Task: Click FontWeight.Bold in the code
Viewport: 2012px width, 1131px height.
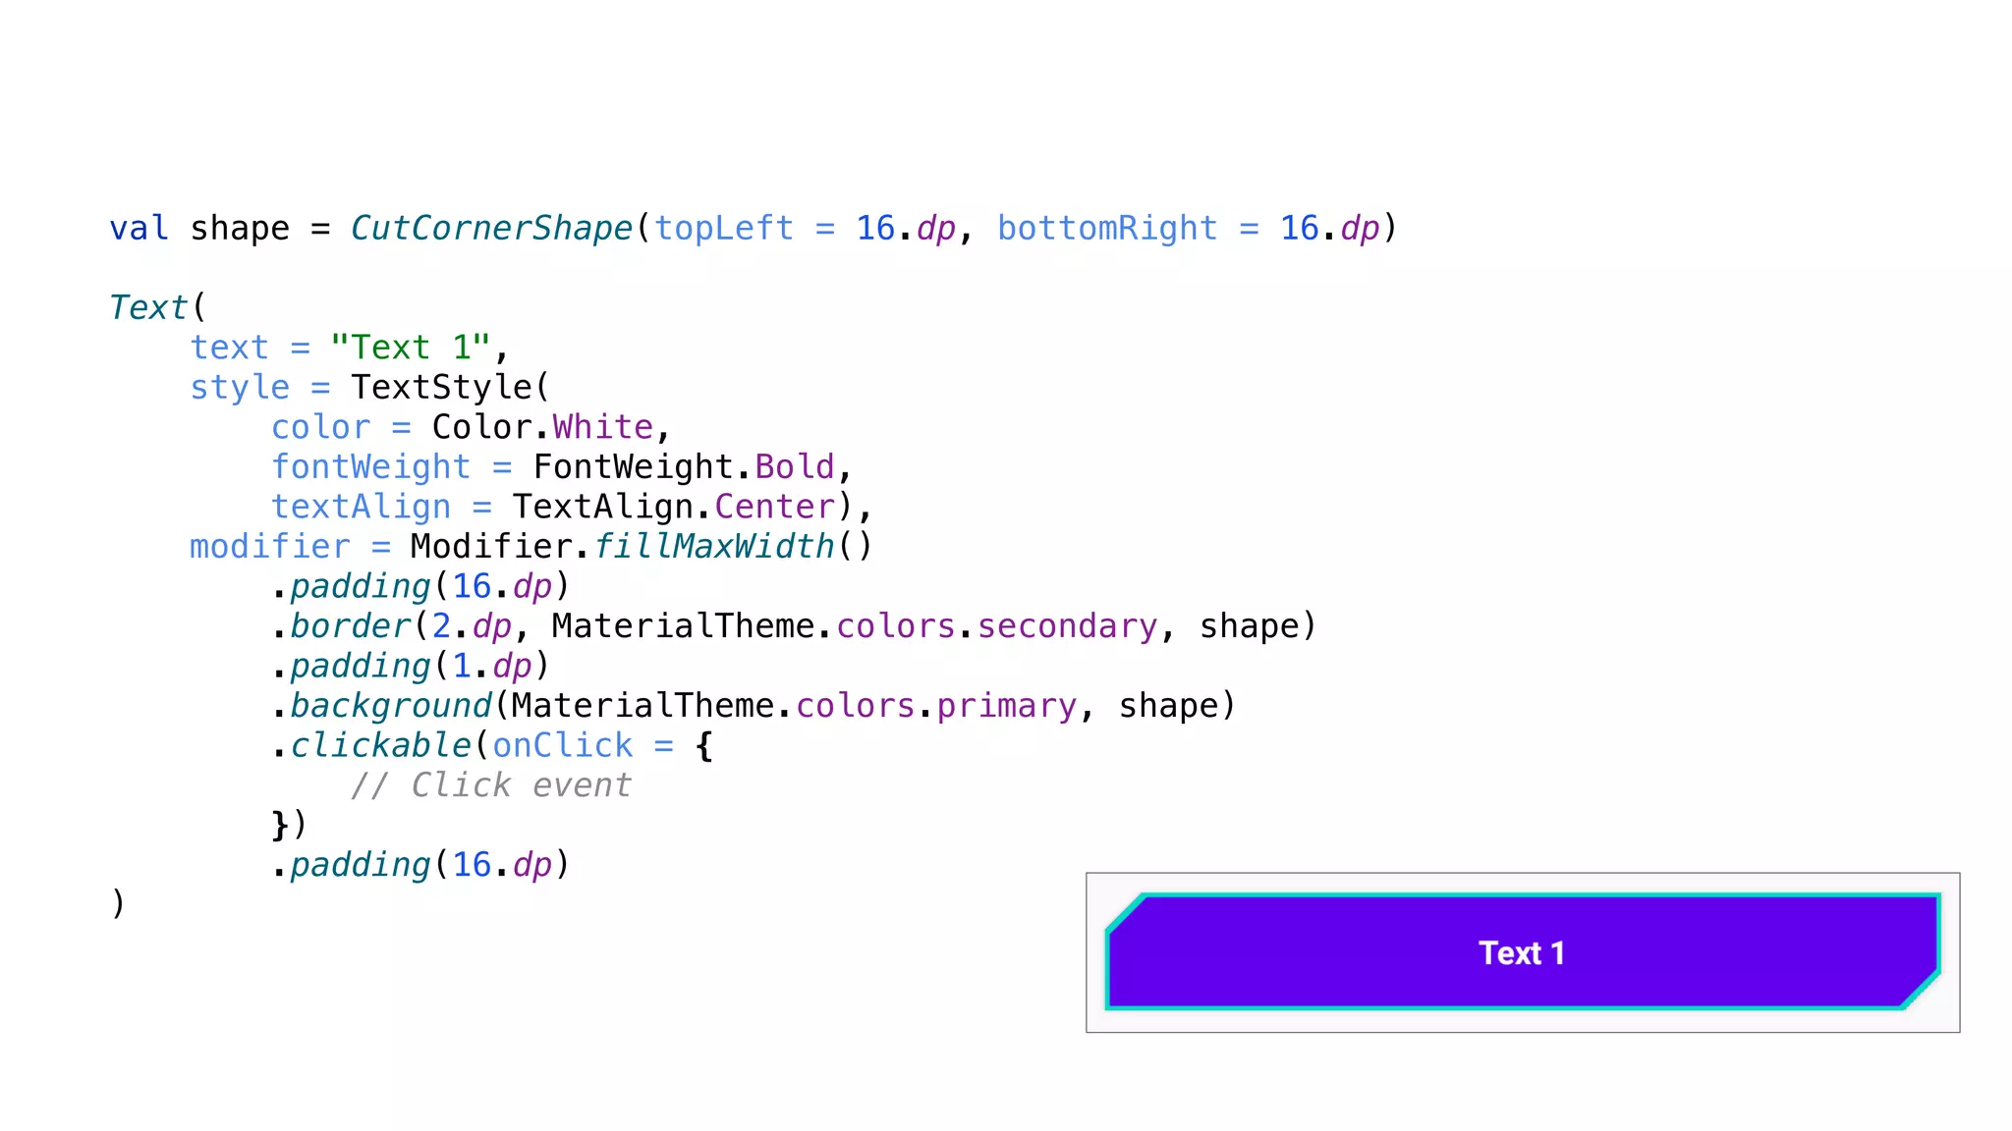Action: pos(684,467)
